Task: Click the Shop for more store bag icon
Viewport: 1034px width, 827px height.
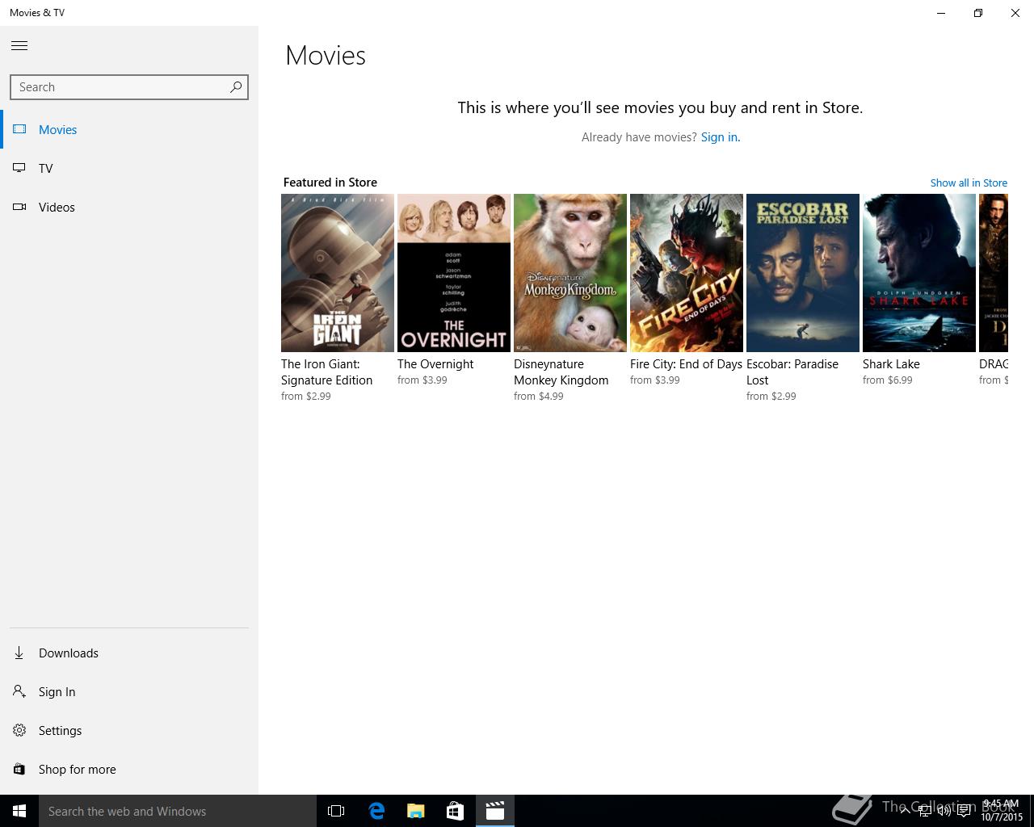Action: pos(19,769)
